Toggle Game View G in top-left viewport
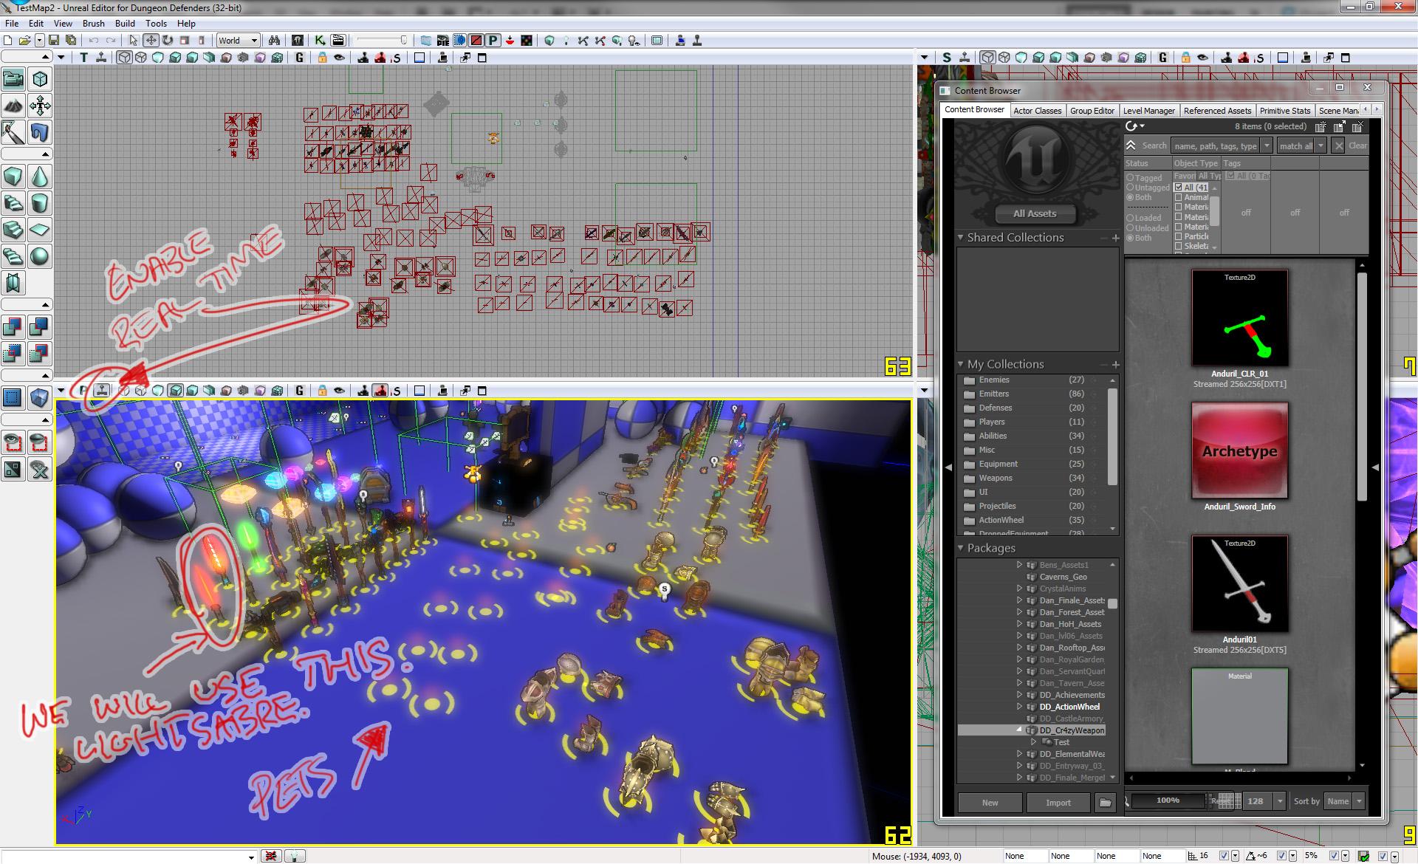The width and height of the screenshot is (1418, 864). tap(299, 58)
